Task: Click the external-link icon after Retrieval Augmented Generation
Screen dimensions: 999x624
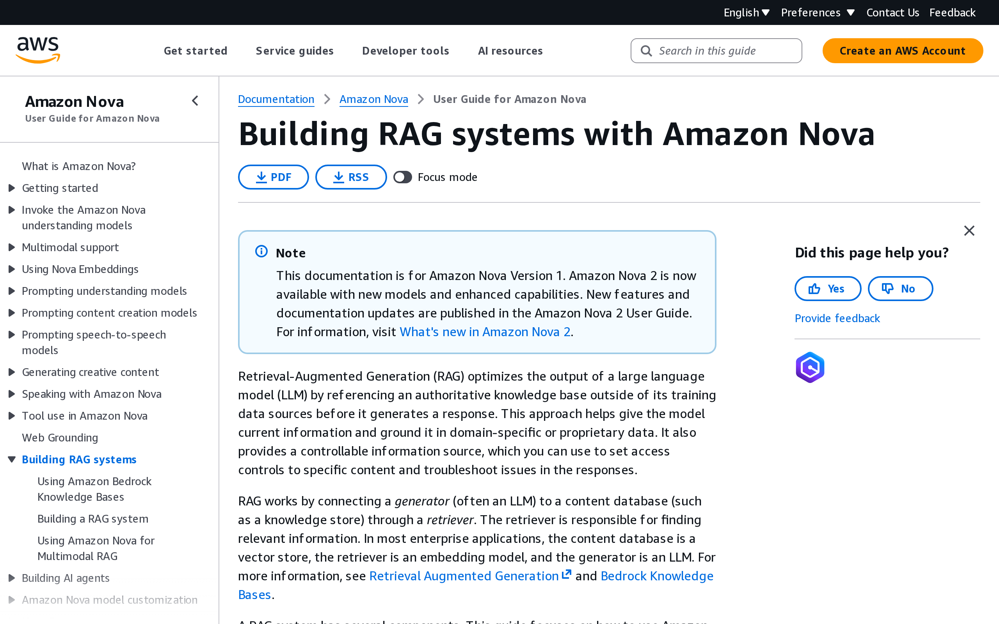Action: pos(566,574)
